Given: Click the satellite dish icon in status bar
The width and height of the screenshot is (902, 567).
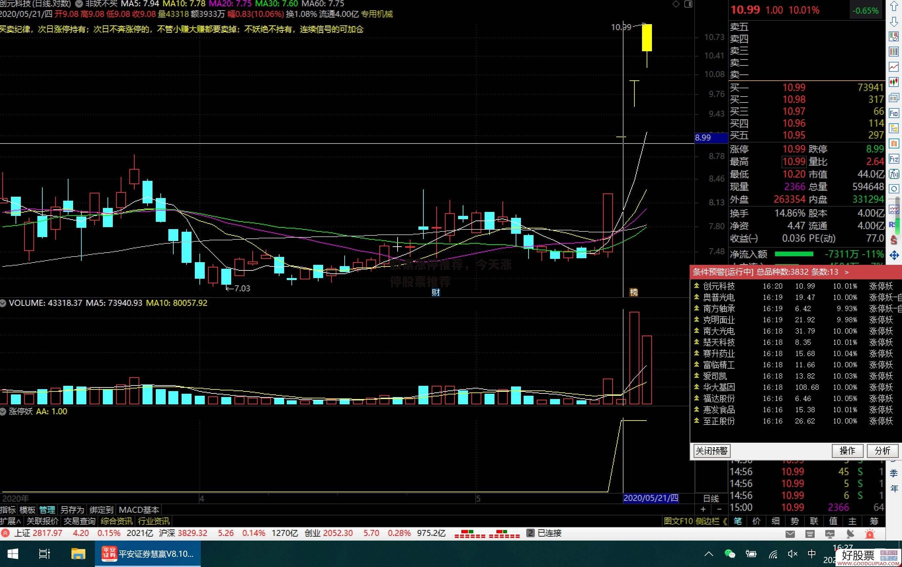Looking at the screenshot, I should (850, 534).
